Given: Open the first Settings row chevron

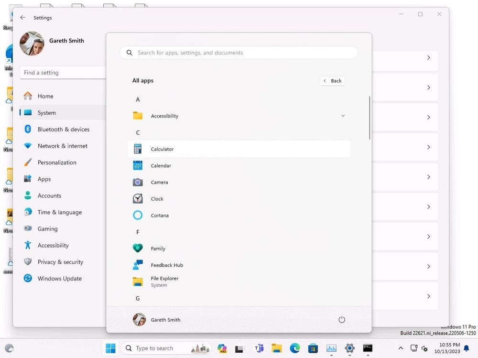Looking at the screenshot, I should tap(429, 58).
